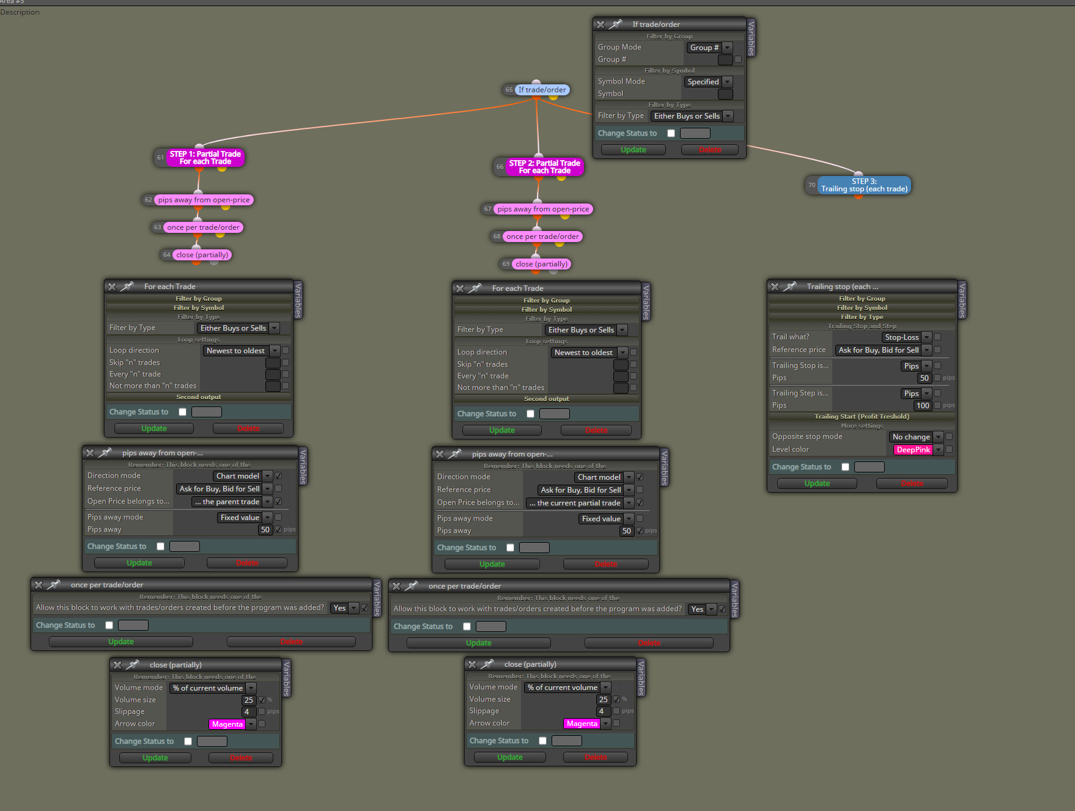Open the Group Mode dropdown
This screenshot has height=811, width=1075.
point(709,47)
